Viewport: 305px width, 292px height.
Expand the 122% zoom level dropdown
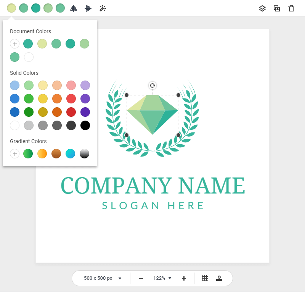point(163,278)
